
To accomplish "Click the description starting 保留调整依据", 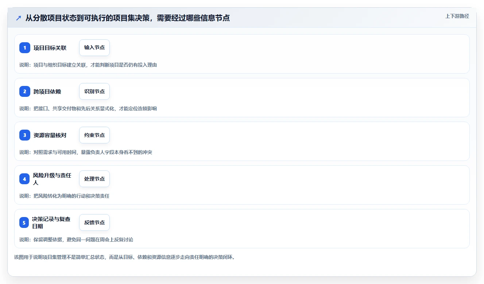I will [76, 240].
